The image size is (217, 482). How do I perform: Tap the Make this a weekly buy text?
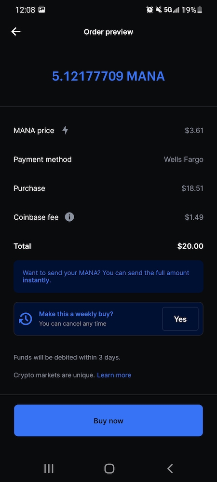click(76, 314)
